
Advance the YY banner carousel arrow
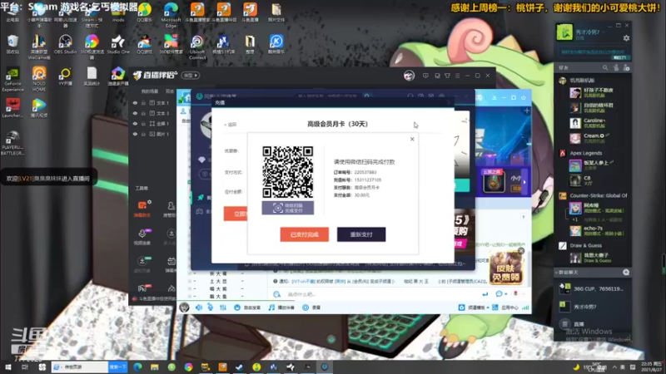coord(524,182)
